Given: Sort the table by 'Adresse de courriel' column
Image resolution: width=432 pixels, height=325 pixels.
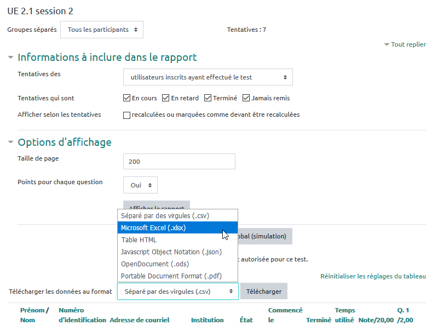Looking at the screenshot, I should pos(139,320).
